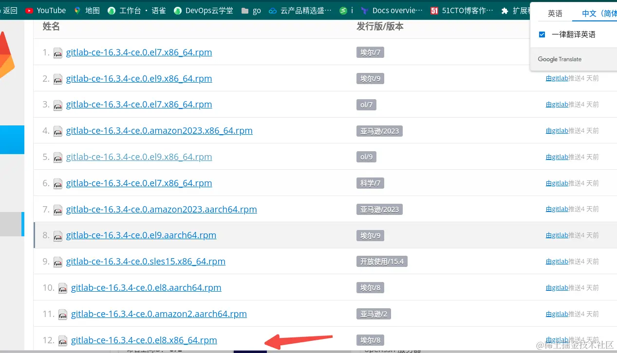The width and height of the screenshot is (617, 353).
Task: Open the Docs overview bookmark
Action: (x=392, y=10)
